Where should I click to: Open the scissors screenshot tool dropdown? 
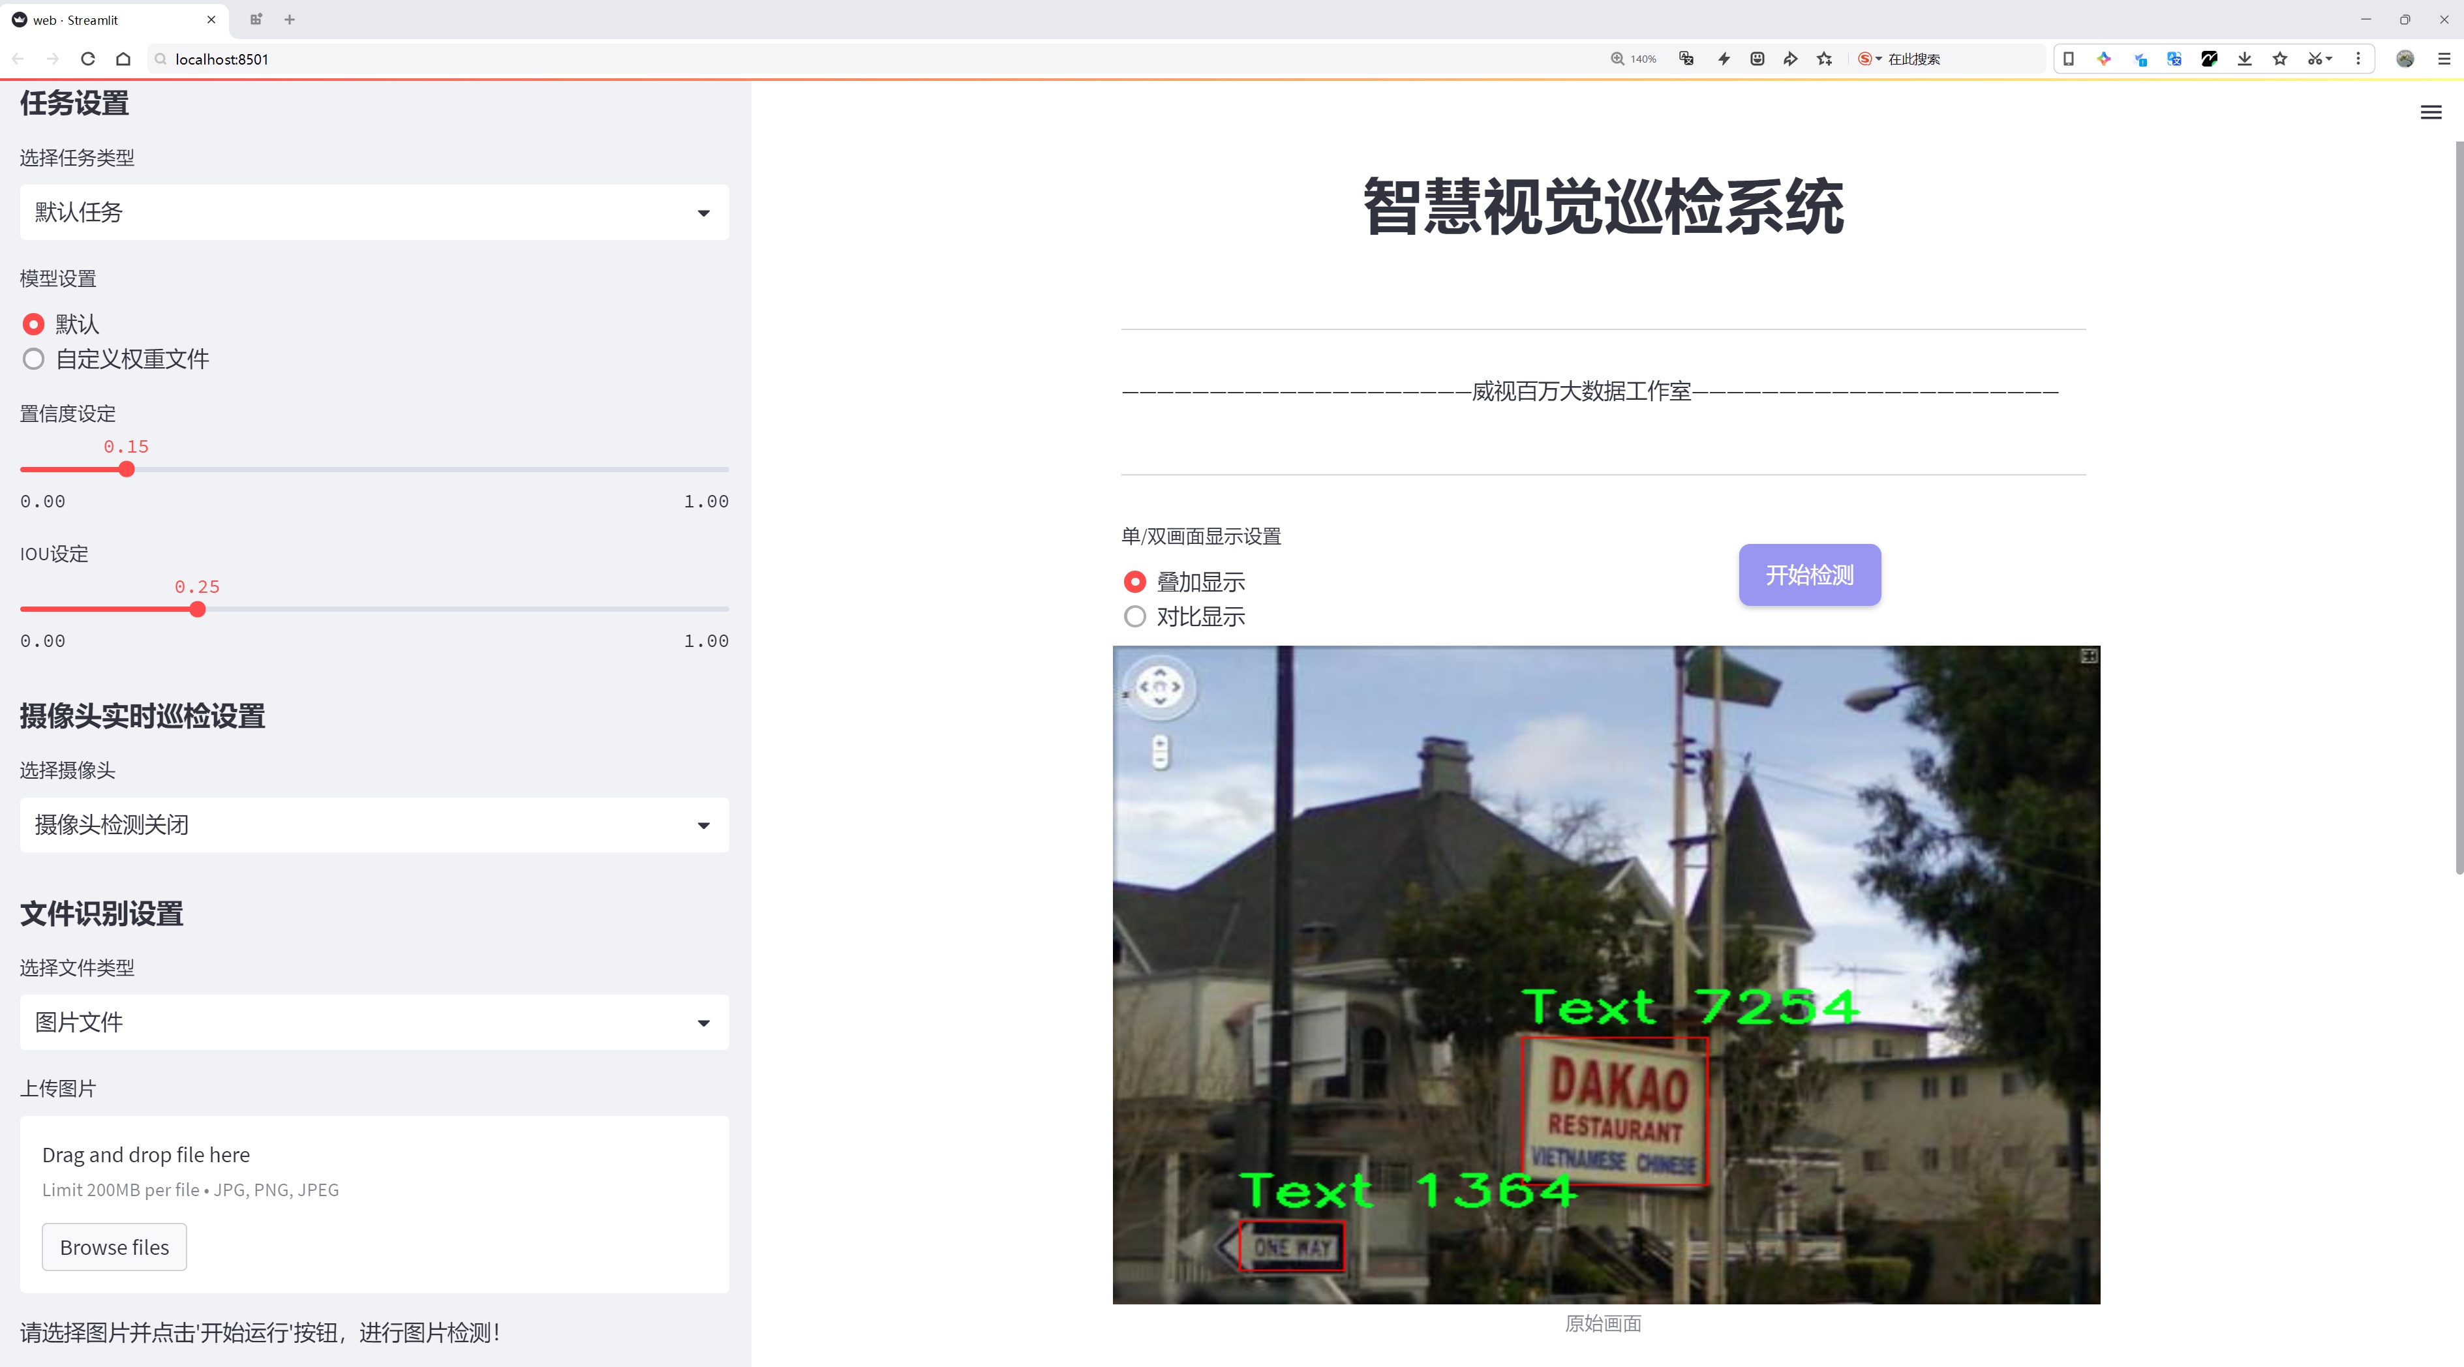click(2320, 58)
